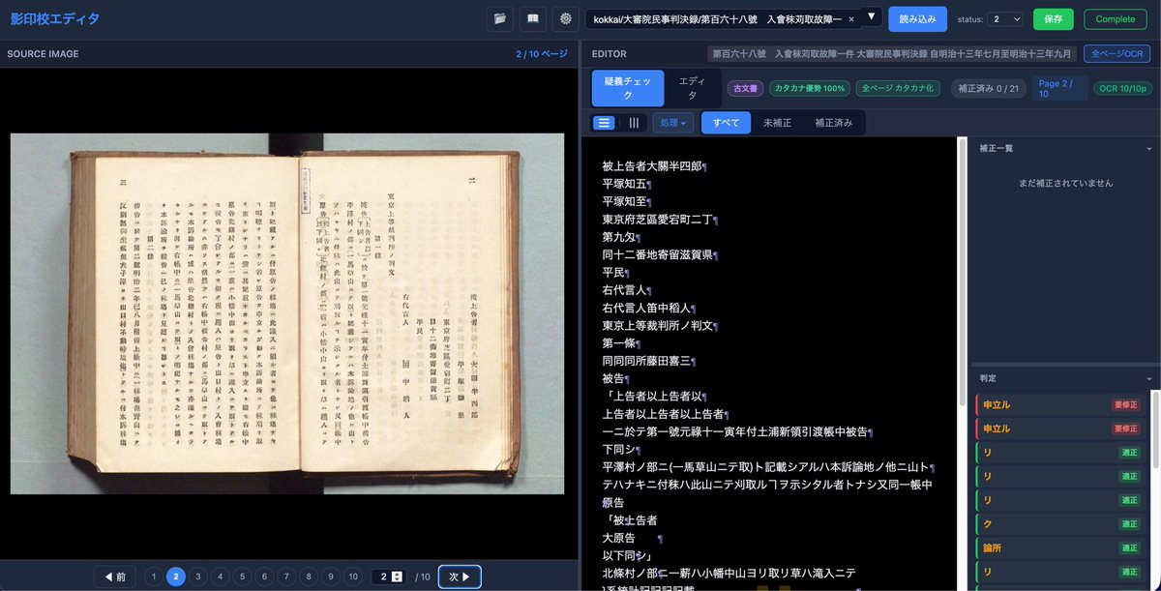The height and width of the screenshot is (591, 1161).
Task: Click text line 下同シ
Action: point(619,449)
